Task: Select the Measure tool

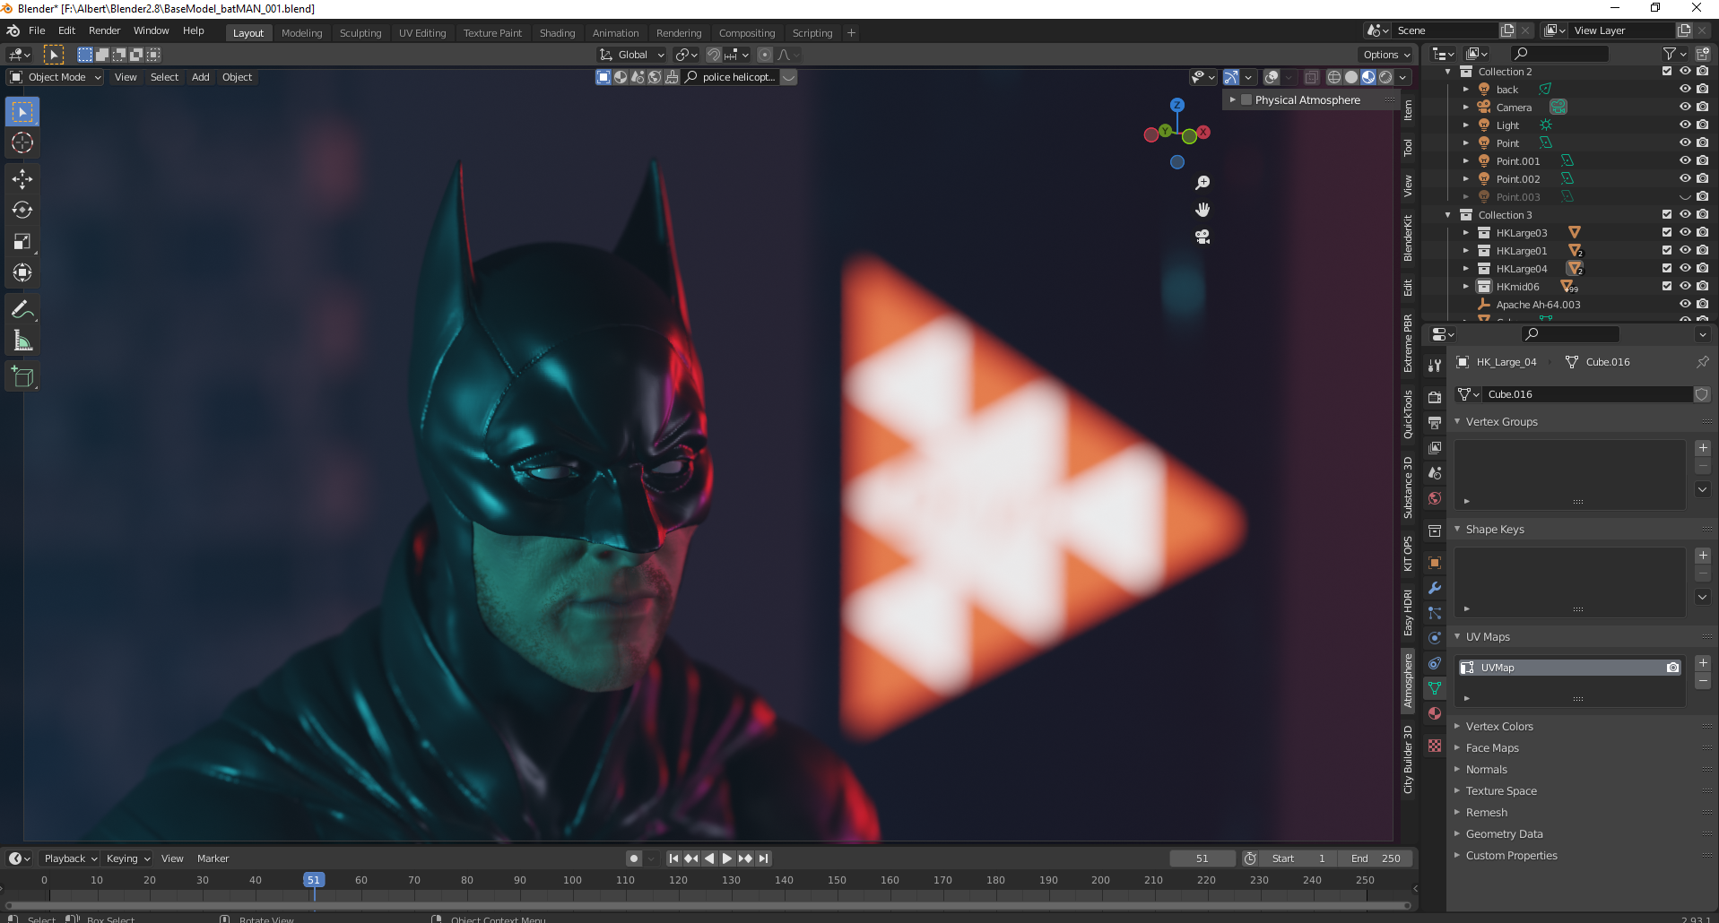Action: click(x=22, y=341)
